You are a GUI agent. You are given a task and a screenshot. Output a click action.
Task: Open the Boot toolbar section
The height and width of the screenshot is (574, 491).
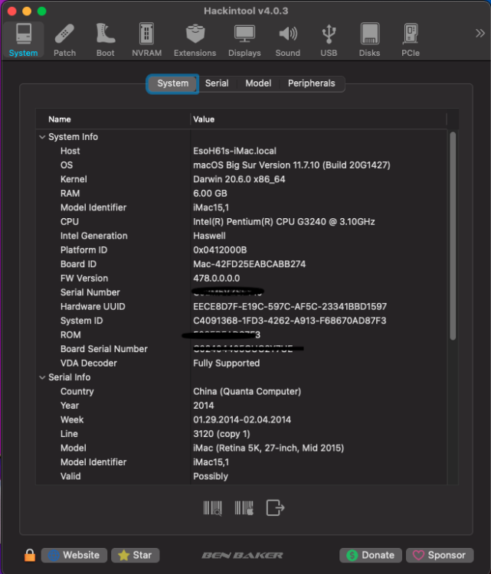pos(105,40)
